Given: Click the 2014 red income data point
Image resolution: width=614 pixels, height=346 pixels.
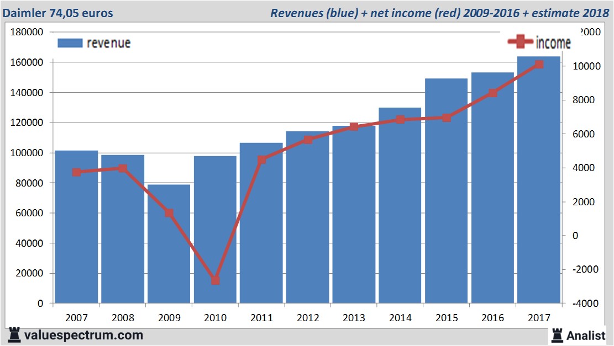Looking at the screenshot, I should click(x=400, y=119).
